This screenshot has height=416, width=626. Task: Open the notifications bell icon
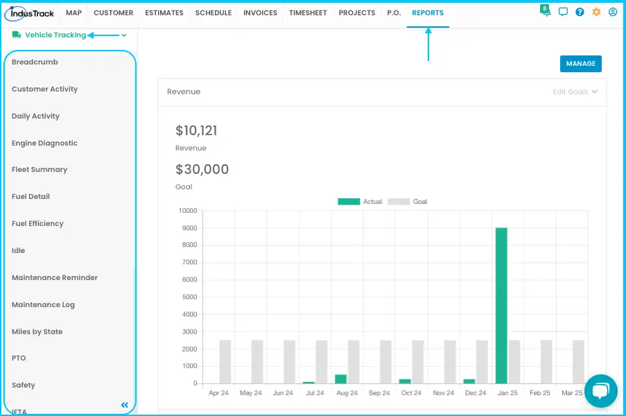click(545, 10)
